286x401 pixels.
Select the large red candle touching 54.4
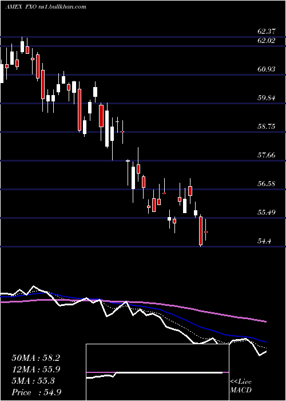coord(201,231)
